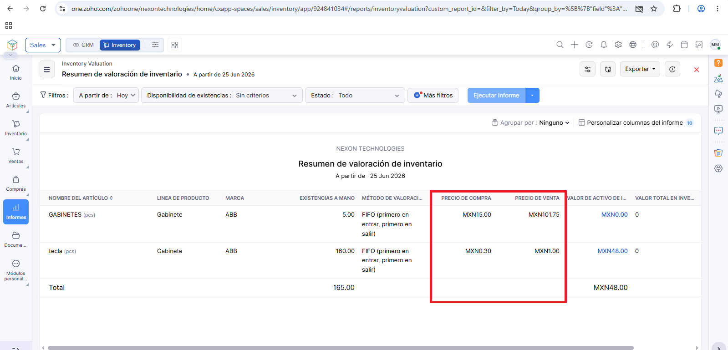
Task: Open the orange help question icon
Action: click(718, 63)
